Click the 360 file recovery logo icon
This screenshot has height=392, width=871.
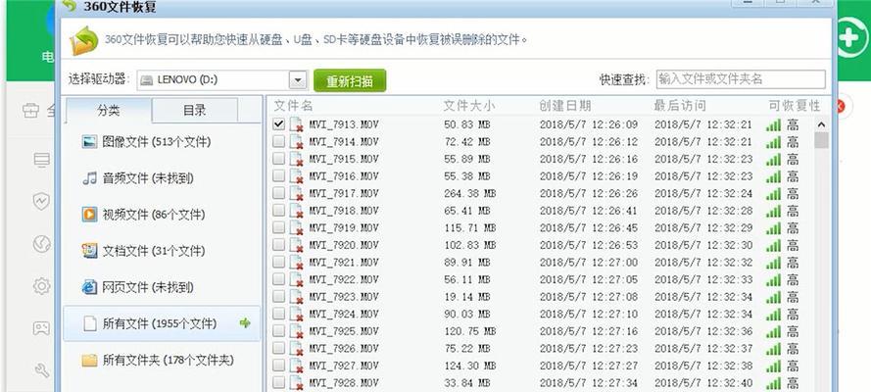point(69,6)
